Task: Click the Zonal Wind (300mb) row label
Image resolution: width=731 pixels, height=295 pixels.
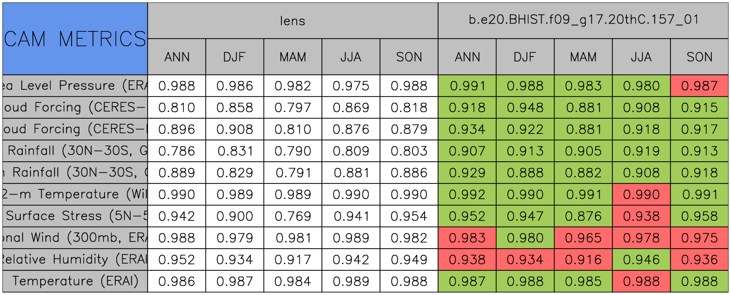Action: [x=75, y=238]
